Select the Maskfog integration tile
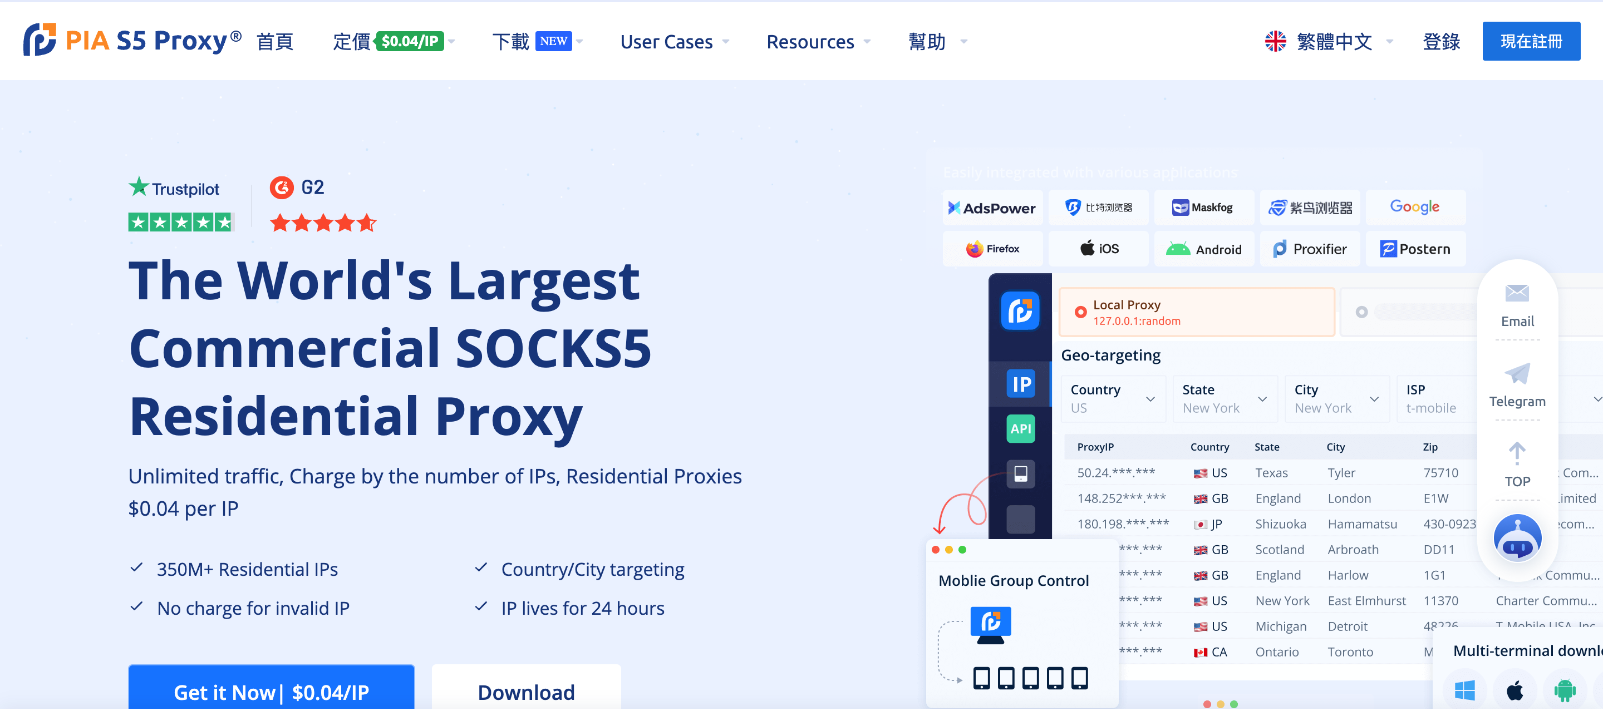The width and height of the screenshot is (1603, 711). (1203, 208)
